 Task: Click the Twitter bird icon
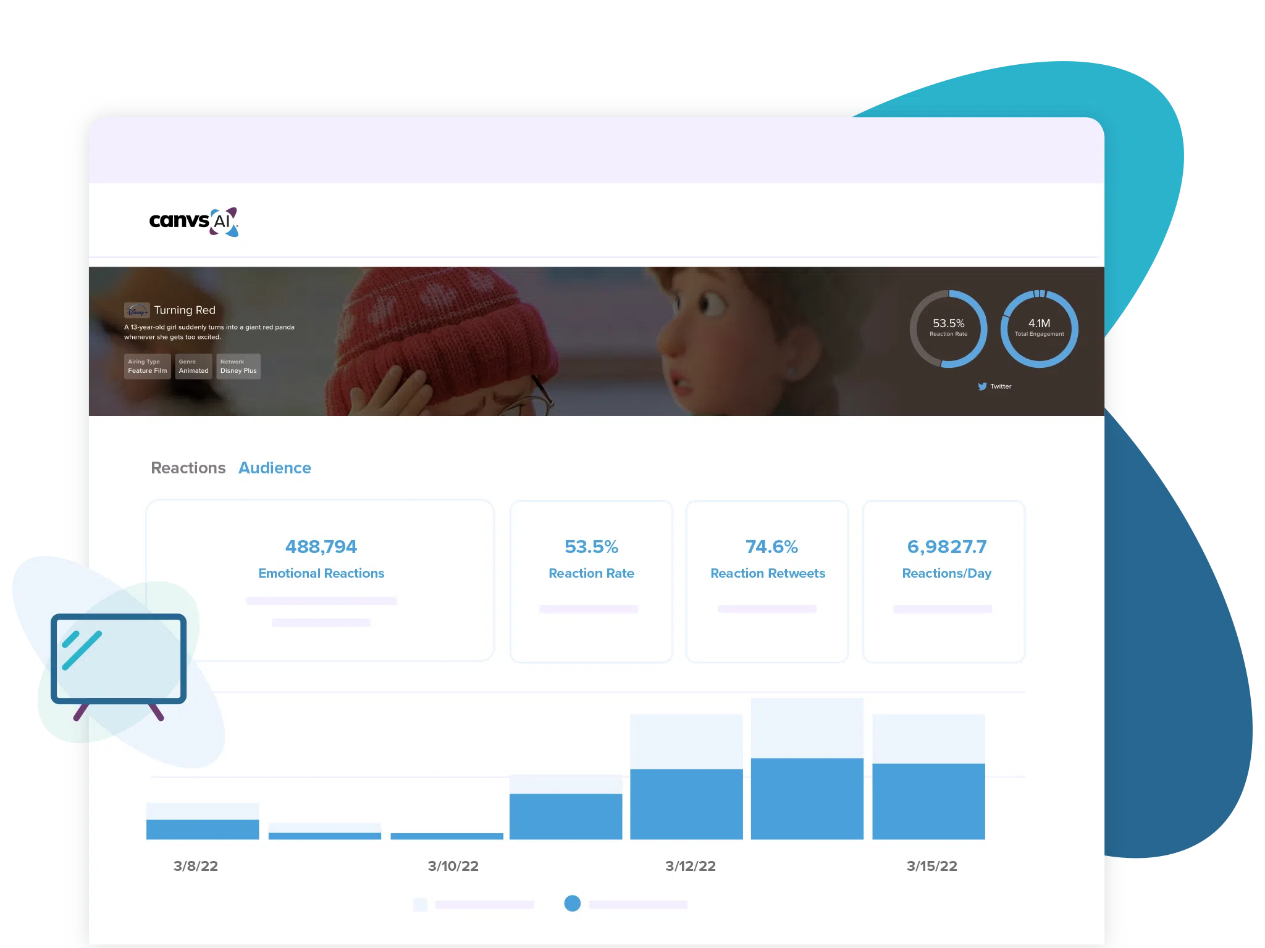[982, 386]
